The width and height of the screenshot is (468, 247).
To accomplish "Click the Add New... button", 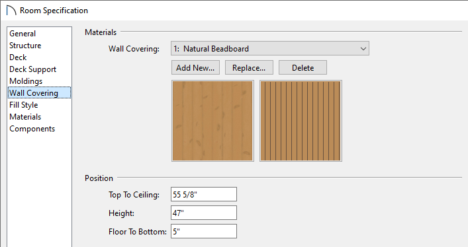I will point(195,67).
